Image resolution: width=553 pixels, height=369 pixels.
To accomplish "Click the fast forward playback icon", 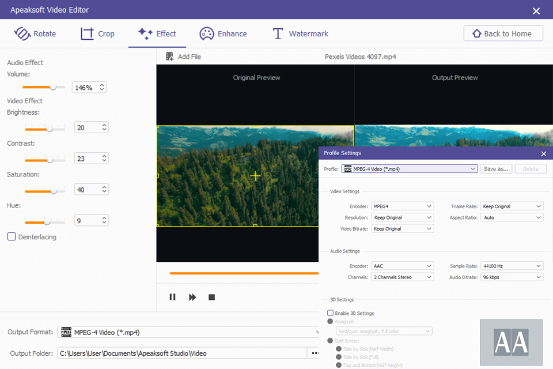I will click(192, 297).
